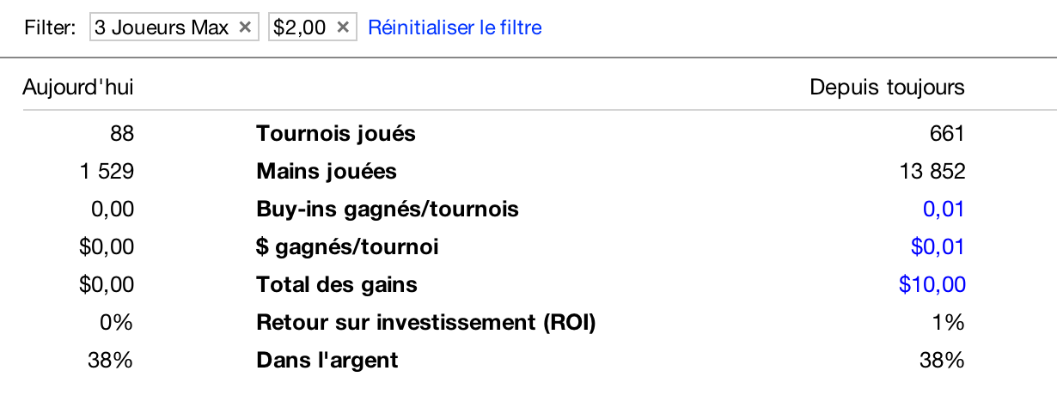1057x395 pixels.
Task: Select the Retour sur investissement (ROI) label
Action: 426,323
